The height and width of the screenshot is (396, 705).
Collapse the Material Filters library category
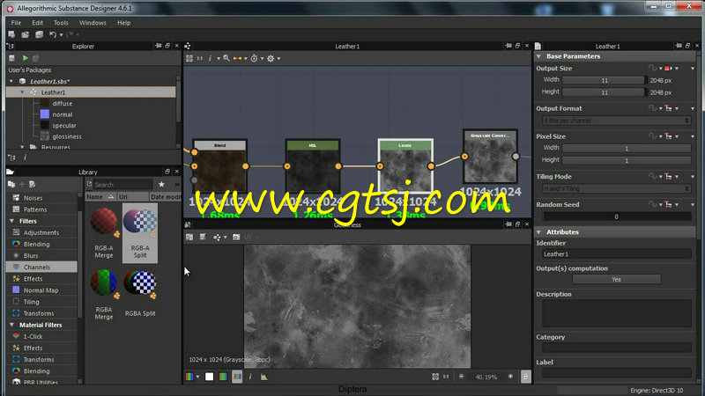point(11,325)
